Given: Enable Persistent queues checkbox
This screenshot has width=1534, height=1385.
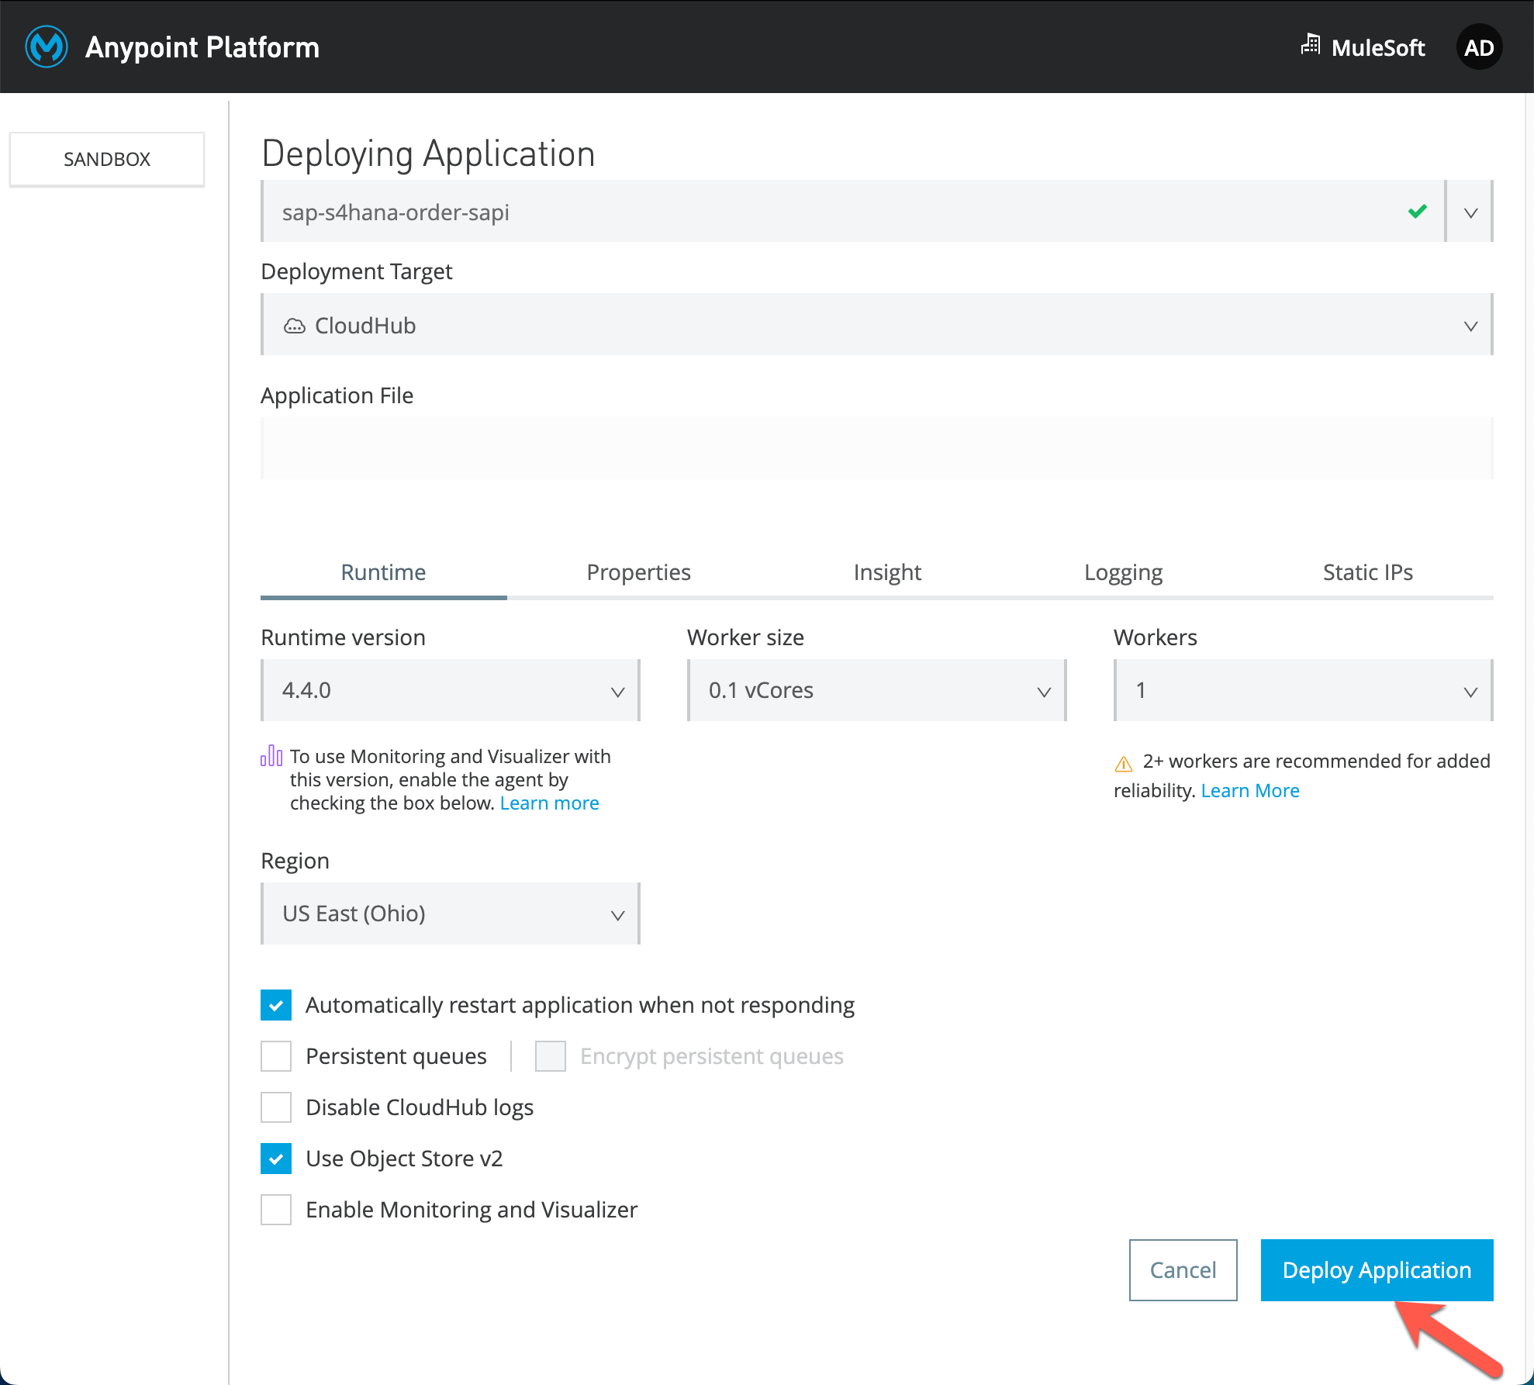Looking at the screenshot, I should 276,1056.
